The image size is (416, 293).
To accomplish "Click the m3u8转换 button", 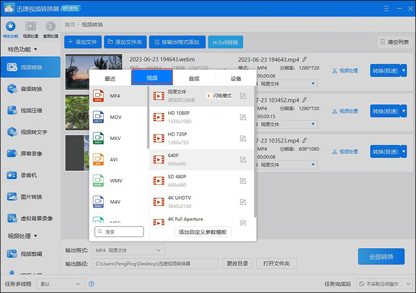I will 225,42.
